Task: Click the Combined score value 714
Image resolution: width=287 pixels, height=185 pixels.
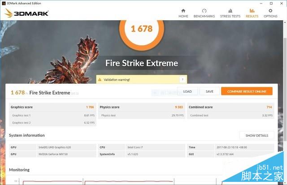Action: pos(269,107)
